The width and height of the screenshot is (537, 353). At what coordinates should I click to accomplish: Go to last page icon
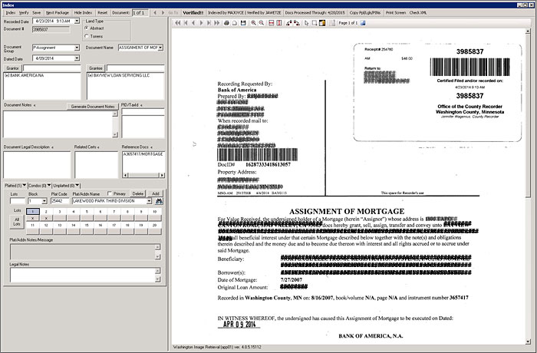click(x=209, y=23)
